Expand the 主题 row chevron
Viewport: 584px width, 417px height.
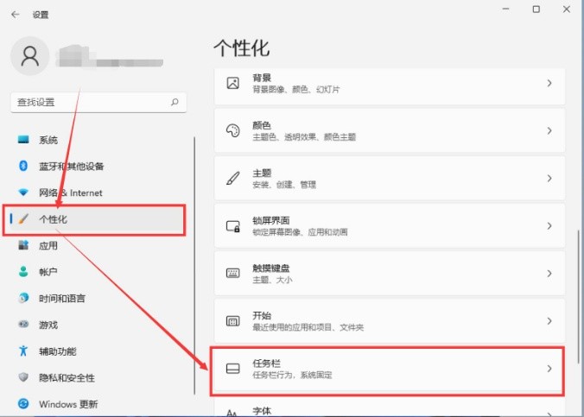549,179
